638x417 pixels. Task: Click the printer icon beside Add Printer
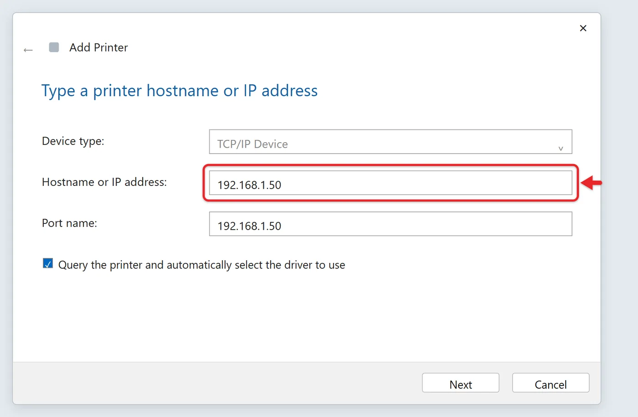coord(54,47)
